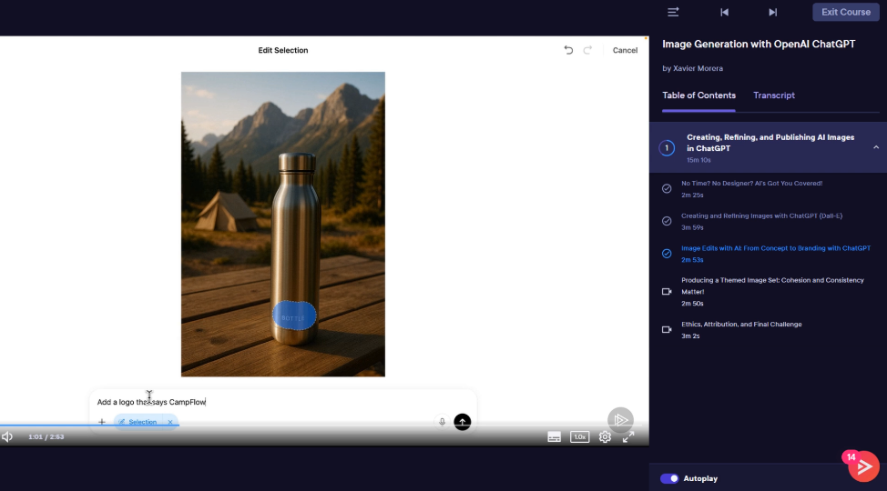Change the 1.0x playback speed
This screenshot has height=491, width=887.
[579, 436]
